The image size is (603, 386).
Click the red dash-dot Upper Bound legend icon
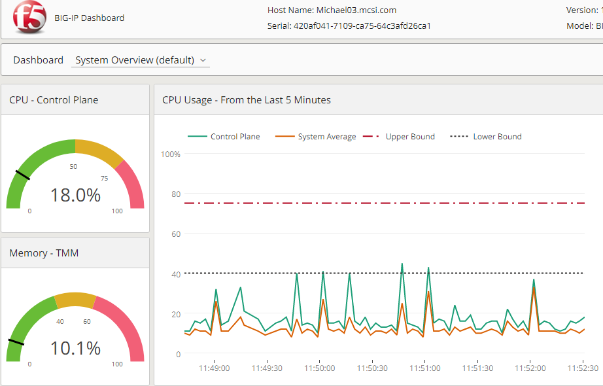pos(371,137)
